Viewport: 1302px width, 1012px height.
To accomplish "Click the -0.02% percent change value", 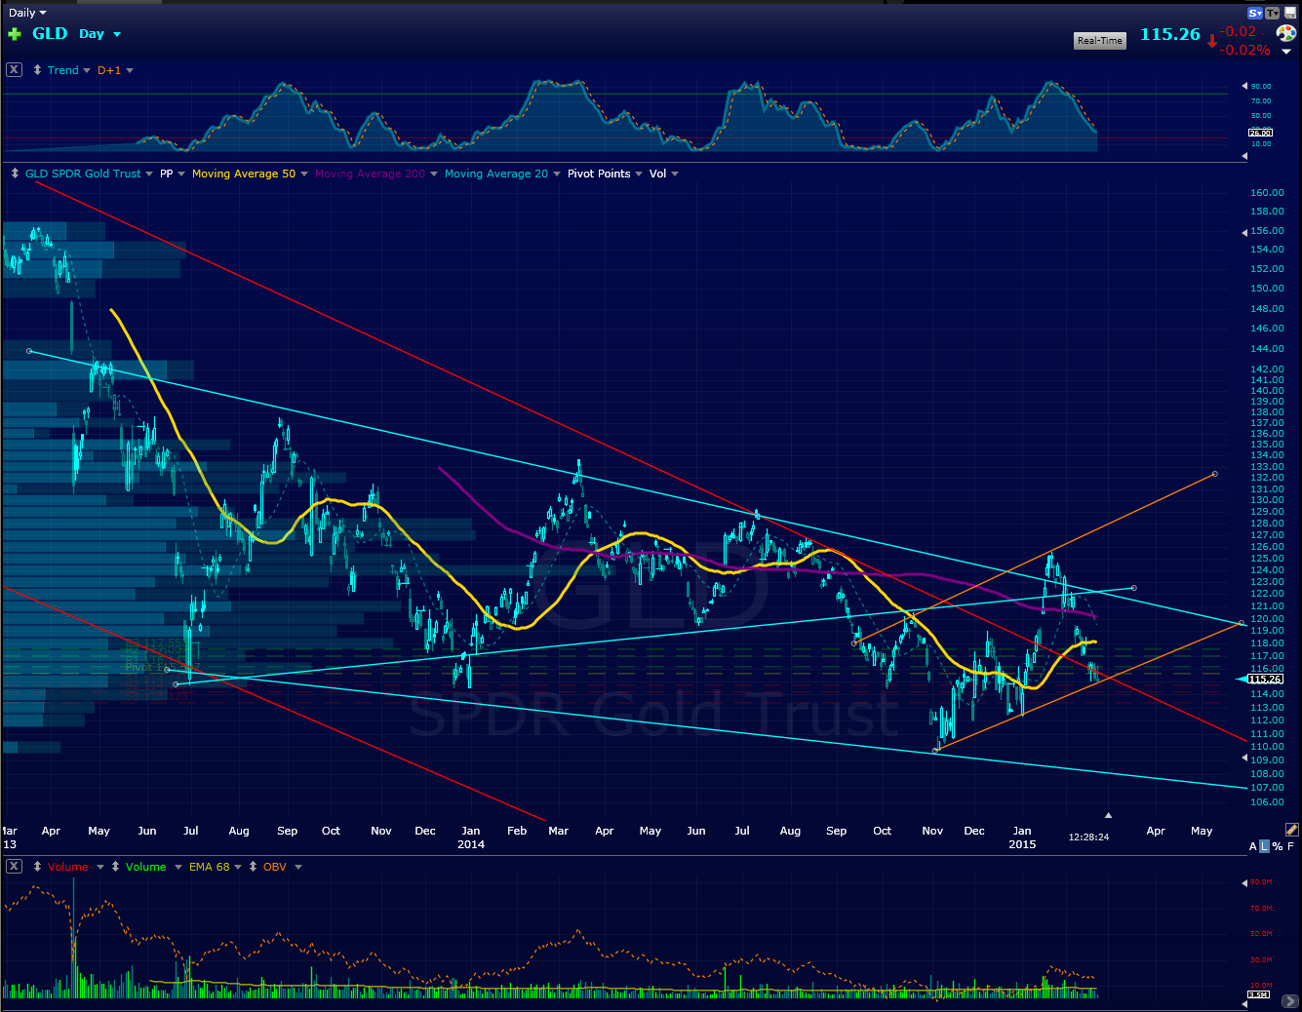I will tap(1245, 50).
